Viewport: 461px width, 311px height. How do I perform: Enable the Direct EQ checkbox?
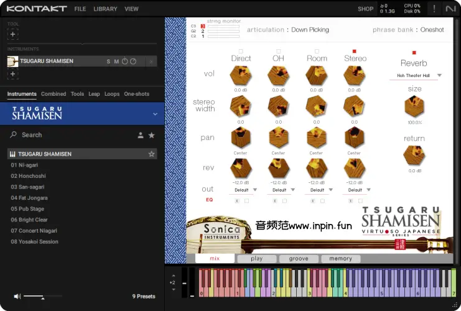tap(246, 201)
